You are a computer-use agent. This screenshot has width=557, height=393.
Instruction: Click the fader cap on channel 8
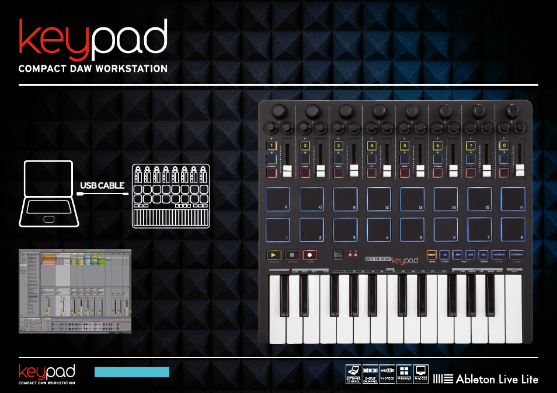coord(520,170)
